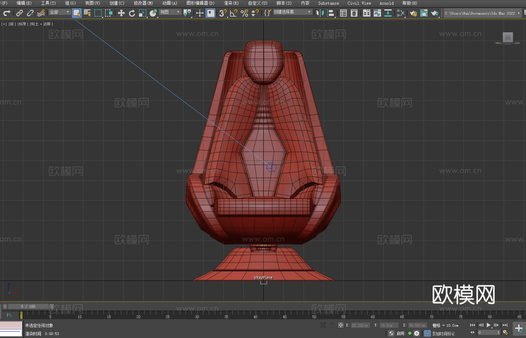Screen dimensions: 526x338
Task: Open mini curve editor toggle on trackbar
Action: [9, 315]
